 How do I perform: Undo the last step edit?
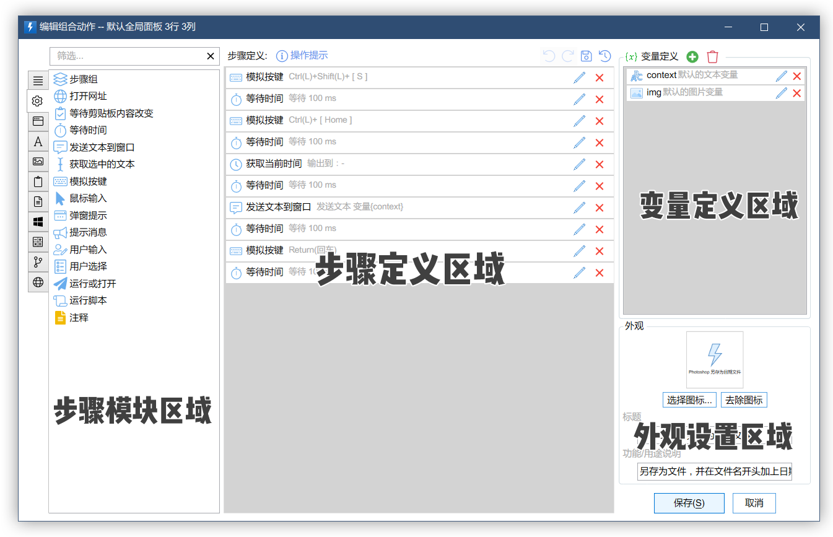(x=549, y=56)
